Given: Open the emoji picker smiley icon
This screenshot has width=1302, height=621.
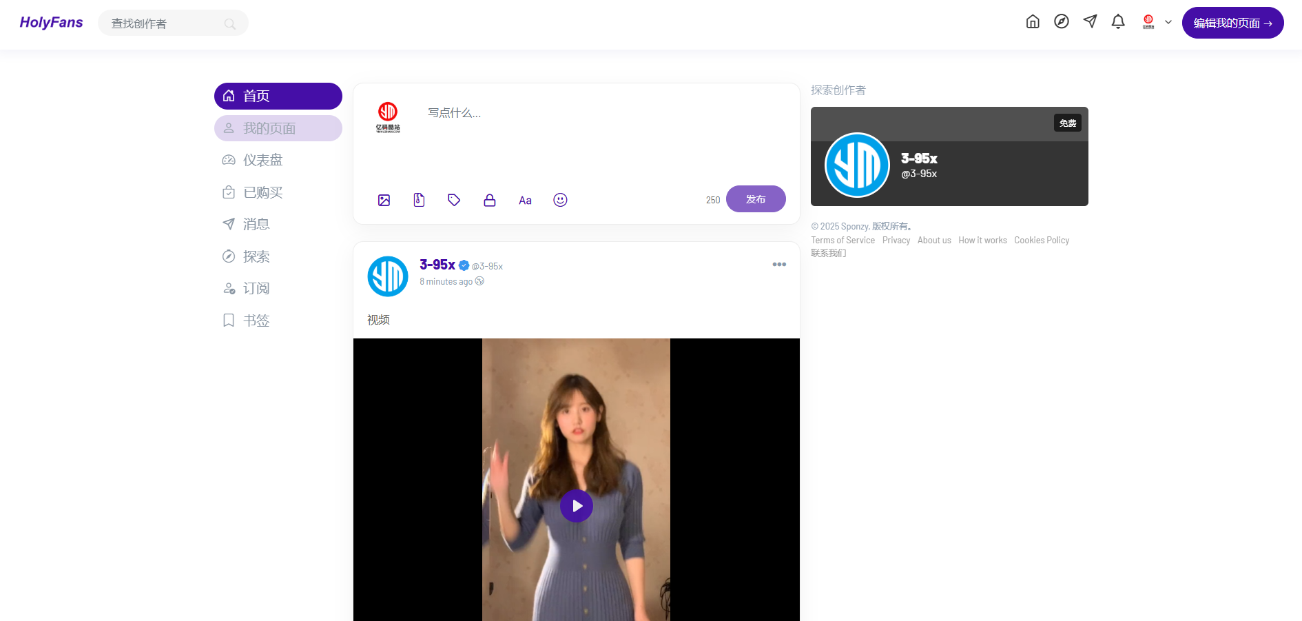Looking at the screenshot, I should click(x=560, y=200).
